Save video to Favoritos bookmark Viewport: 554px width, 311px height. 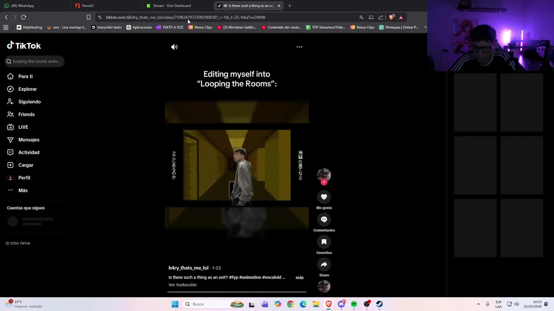324,242
